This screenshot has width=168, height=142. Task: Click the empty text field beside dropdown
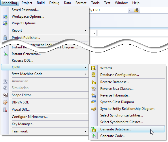pyautogui.click(x=133, y=33)
